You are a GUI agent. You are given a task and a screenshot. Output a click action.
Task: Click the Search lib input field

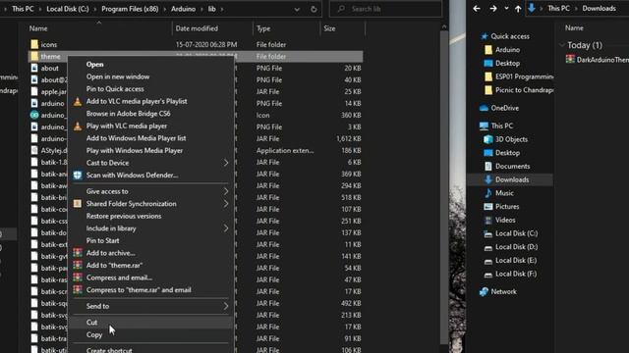pyautogui.click(x=385, y=9)
